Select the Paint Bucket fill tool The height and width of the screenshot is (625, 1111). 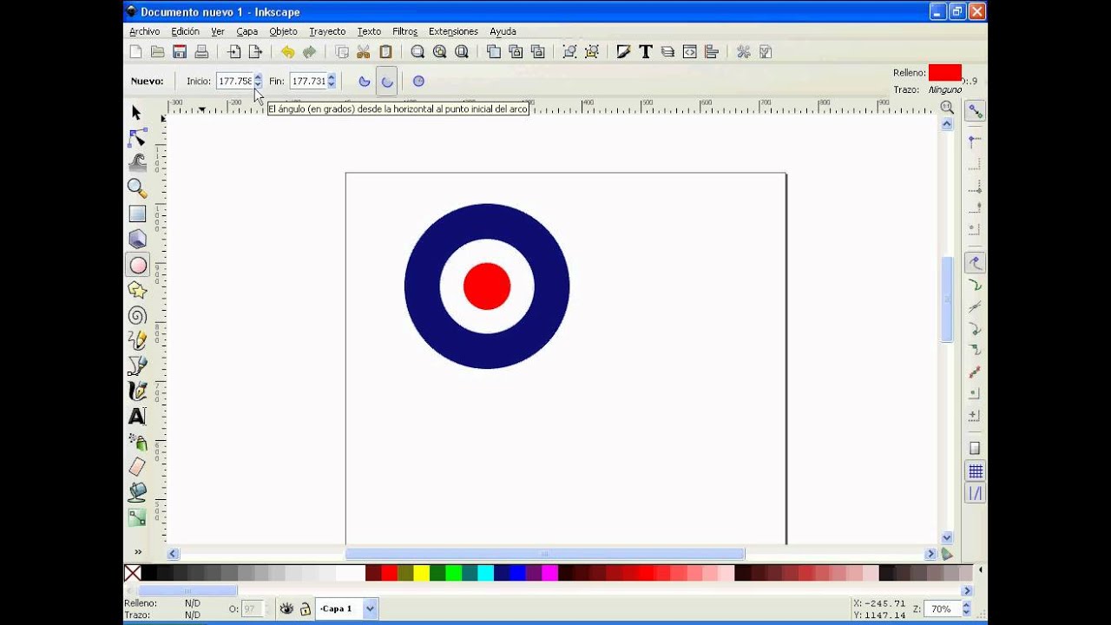pyautogui.click(x=137, y=492)
